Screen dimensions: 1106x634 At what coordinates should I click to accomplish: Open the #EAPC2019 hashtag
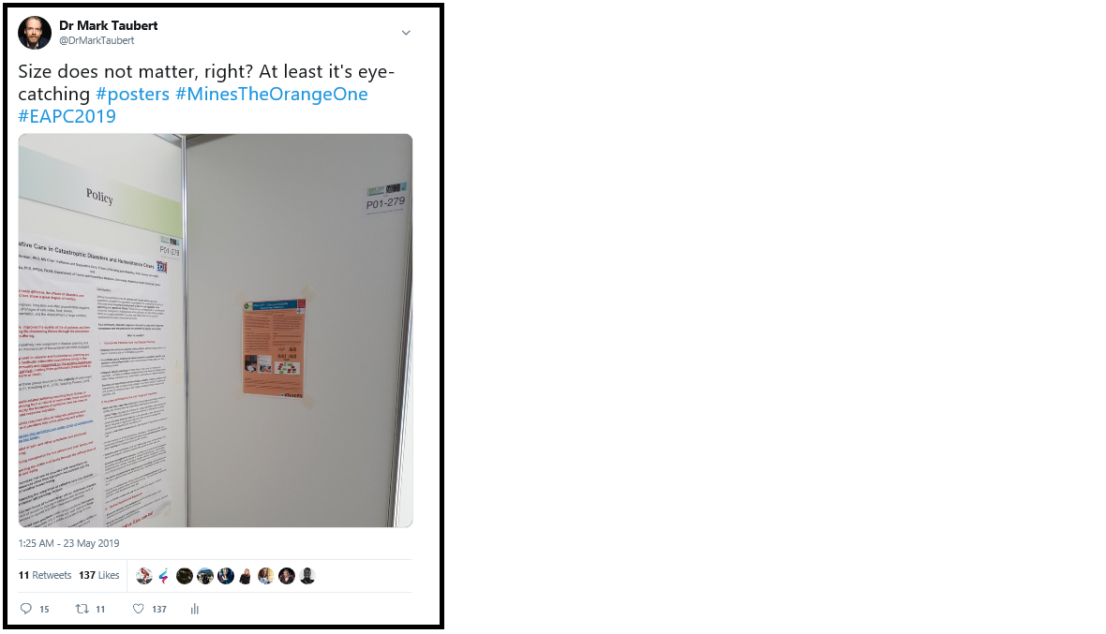pos(67,116)
